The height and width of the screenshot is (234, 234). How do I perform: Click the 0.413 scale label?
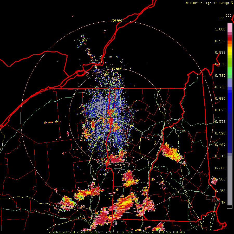(220, 156)
